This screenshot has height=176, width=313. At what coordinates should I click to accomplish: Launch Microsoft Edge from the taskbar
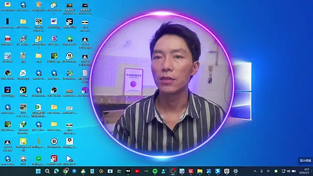click(x=56, y=171)
